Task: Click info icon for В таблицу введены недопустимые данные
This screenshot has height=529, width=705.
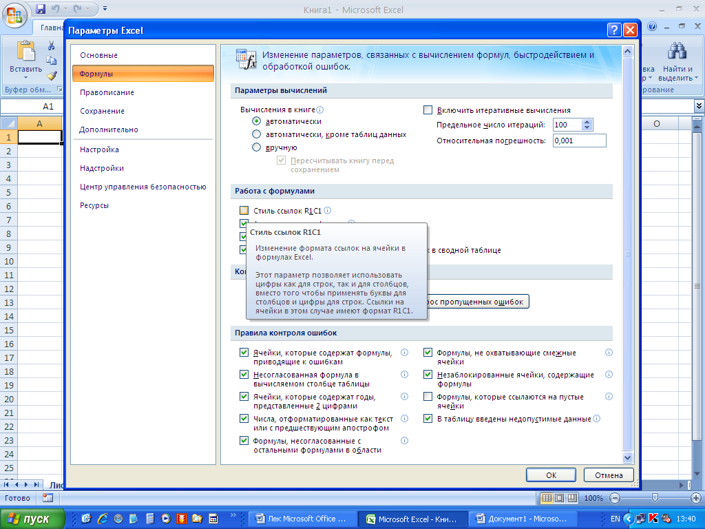Action: point(597,419)
